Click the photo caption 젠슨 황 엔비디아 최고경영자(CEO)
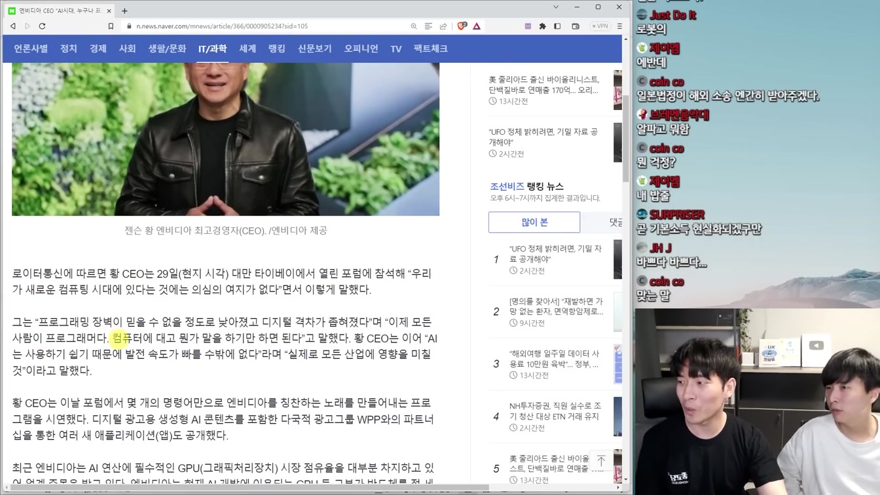Screen dimensions: 880x495 [225, 230]
